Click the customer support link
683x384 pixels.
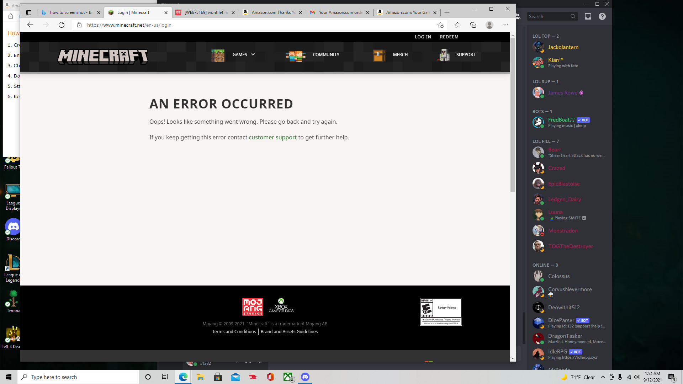[x=272, y=138]
